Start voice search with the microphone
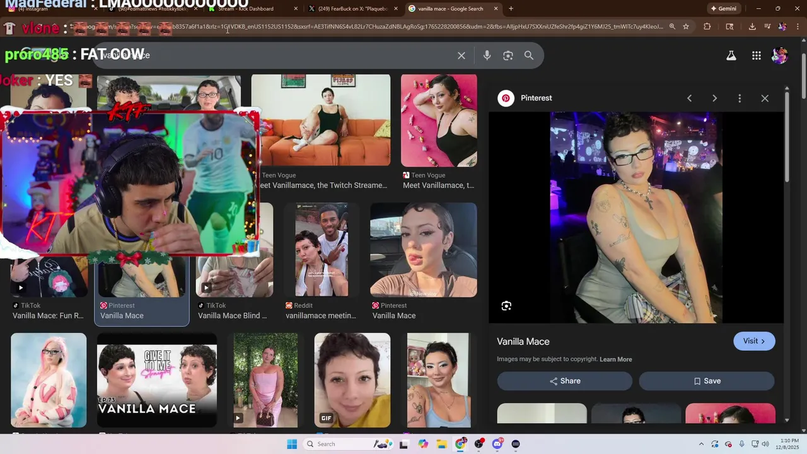Screen dimensions: 807x454 pos(487,55)
